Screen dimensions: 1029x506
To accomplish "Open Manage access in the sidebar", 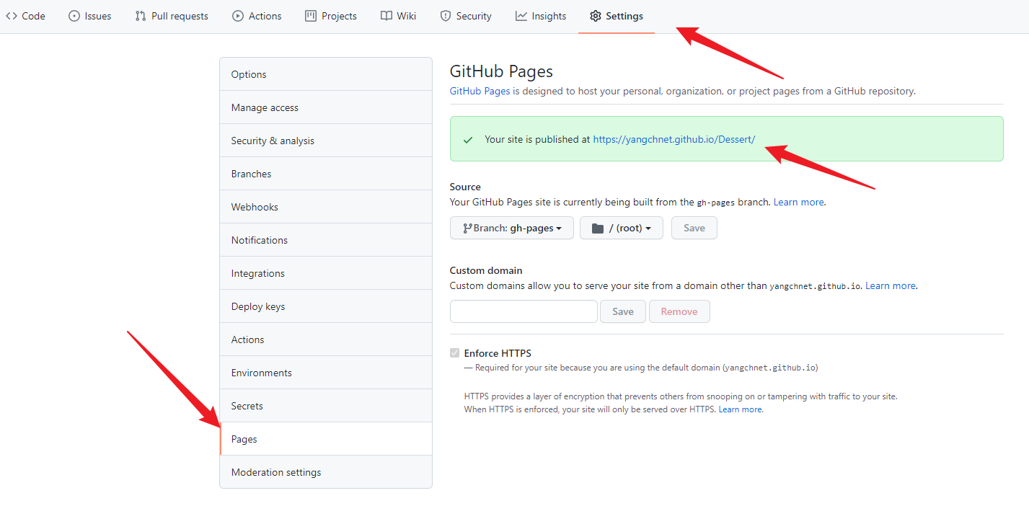I will pyautogui.click(x=326, y=107).
